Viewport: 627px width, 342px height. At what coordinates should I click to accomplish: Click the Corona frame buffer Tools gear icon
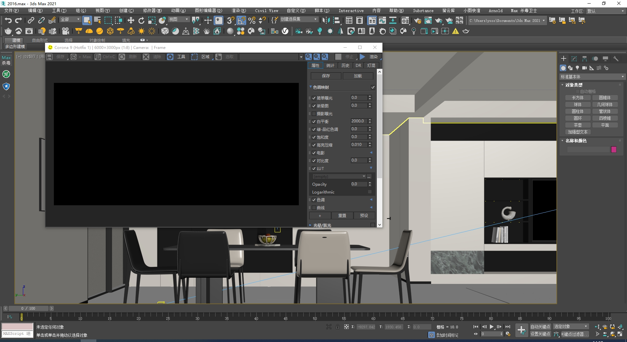click(170, 57)
